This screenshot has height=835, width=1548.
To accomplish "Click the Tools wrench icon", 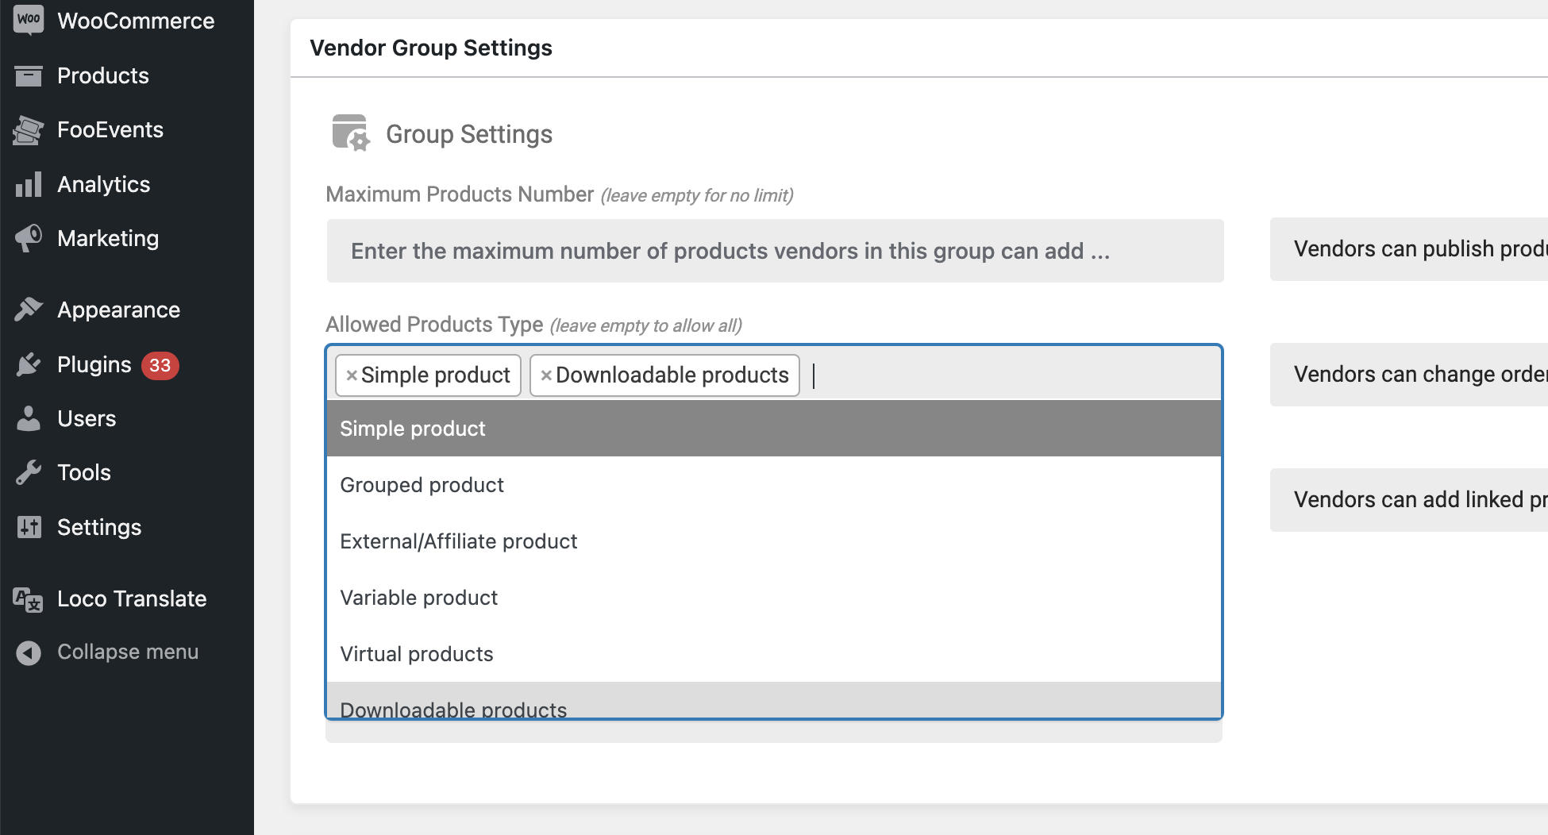I will pyautogui.click(x=29, y=473).
